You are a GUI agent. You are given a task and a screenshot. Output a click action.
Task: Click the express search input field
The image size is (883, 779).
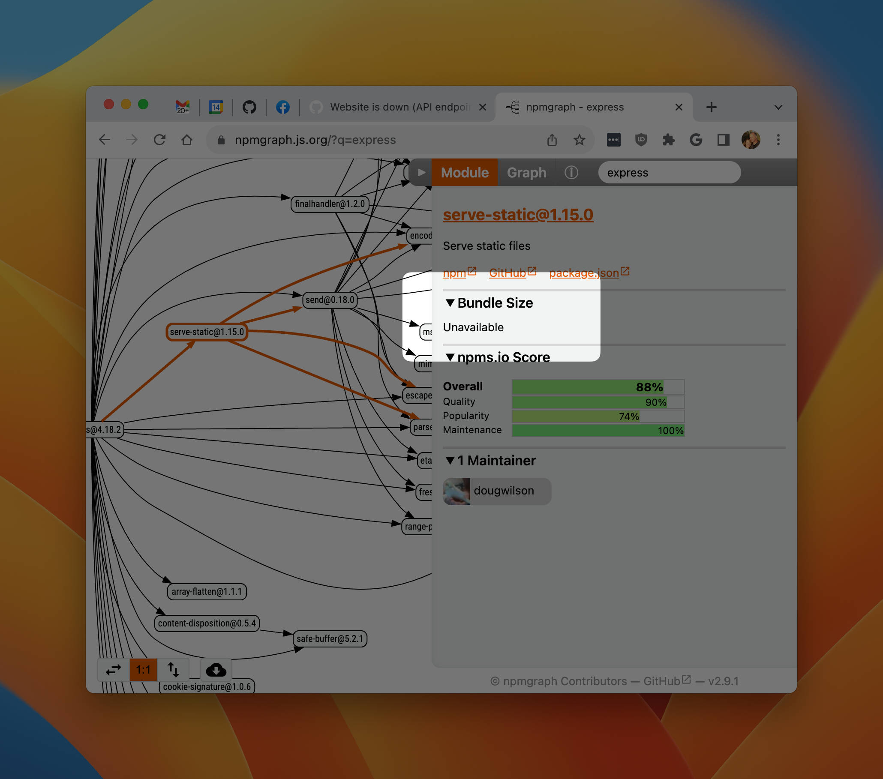[669, 172]
